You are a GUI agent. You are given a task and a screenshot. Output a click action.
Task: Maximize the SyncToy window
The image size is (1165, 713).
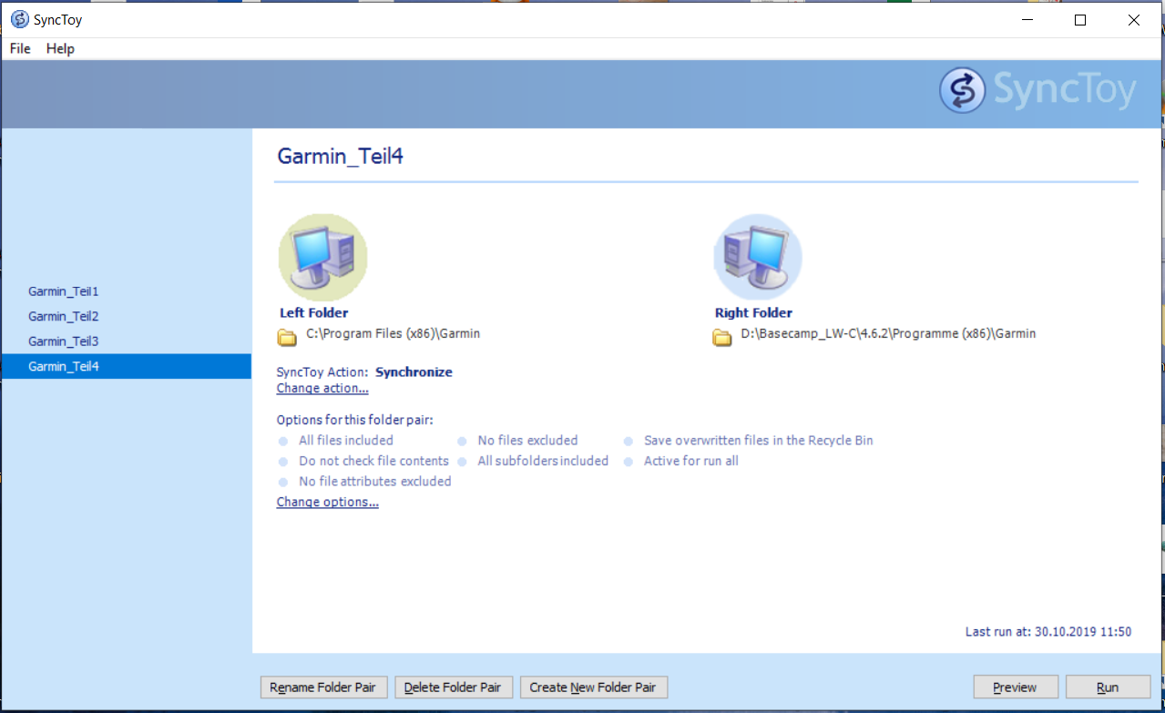1080,19
